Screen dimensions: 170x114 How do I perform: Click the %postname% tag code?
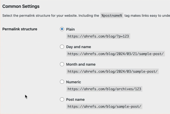click(112, 15)
